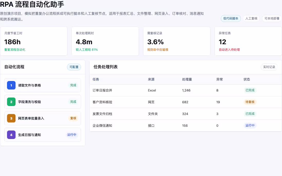
Task: Click the 较人工缩短 81% note
Action: pyautogui.click(x=87, y=50)
